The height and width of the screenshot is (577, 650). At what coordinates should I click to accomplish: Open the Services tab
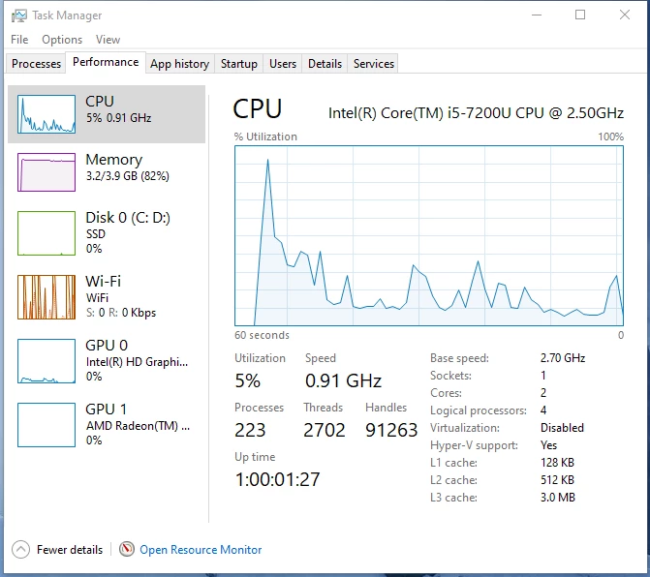pyautogui.click(x=374, y=63)
